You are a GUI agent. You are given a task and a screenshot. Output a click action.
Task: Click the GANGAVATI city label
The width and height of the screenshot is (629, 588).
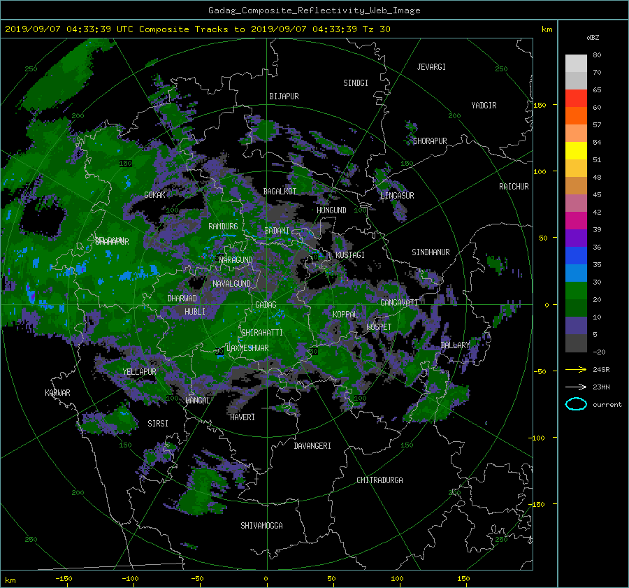coord(399,302)
